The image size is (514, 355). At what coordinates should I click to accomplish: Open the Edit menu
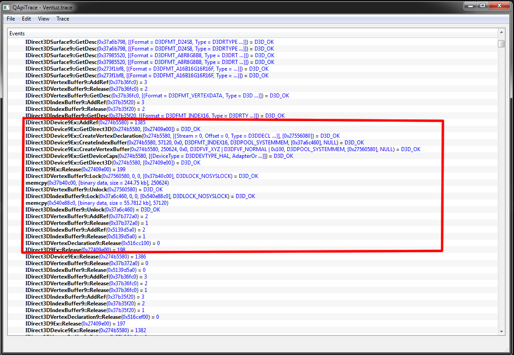(x=26, y=19)
